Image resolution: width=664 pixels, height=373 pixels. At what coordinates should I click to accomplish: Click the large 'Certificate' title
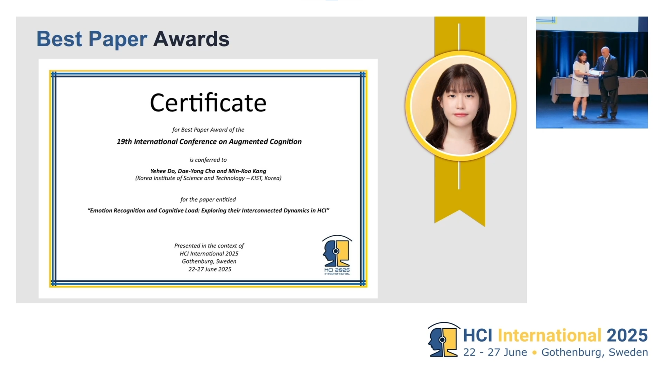(208, 103)
